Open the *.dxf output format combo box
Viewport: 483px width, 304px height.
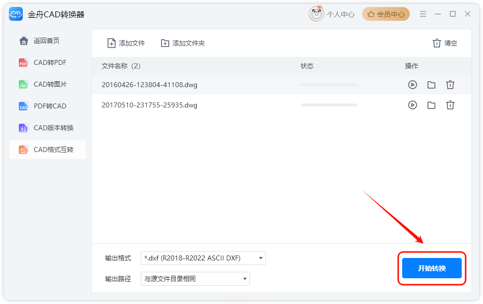click(203, 258)
